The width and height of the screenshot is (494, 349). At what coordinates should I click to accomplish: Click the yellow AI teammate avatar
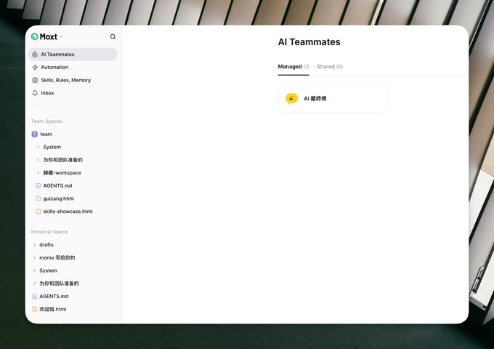(291, 98)
